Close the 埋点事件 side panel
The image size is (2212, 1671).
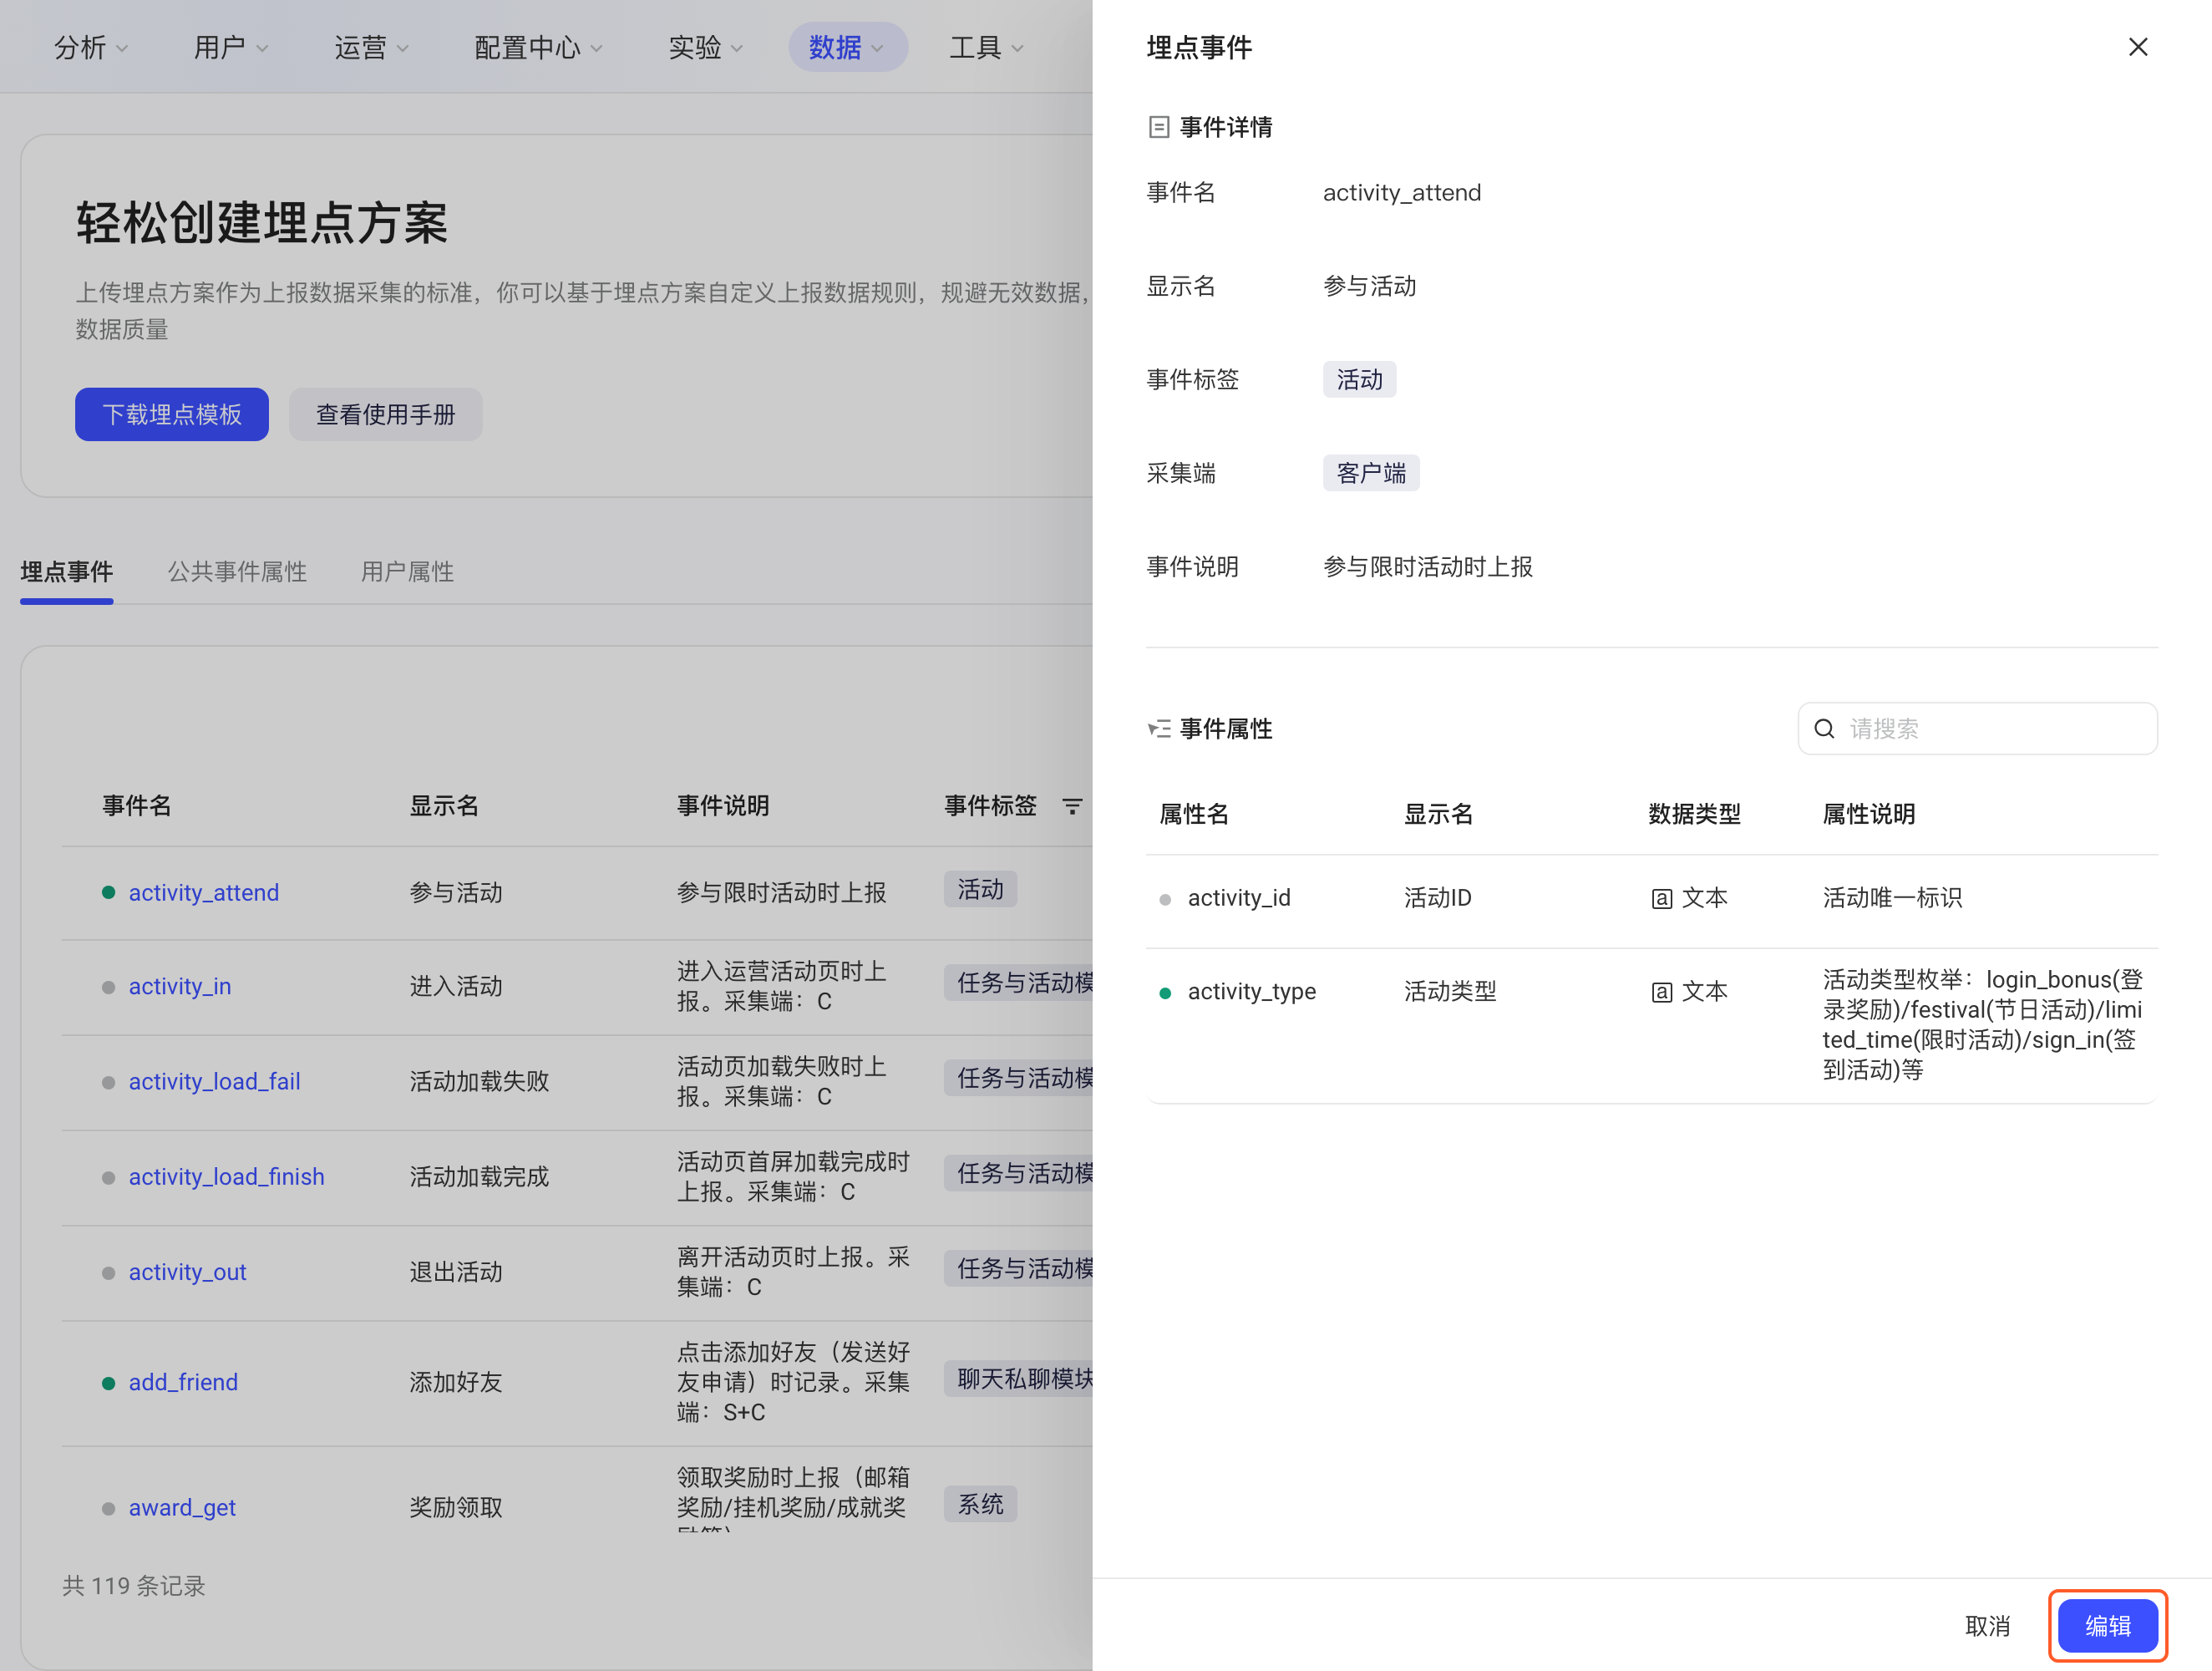(x=2137, y=47)
